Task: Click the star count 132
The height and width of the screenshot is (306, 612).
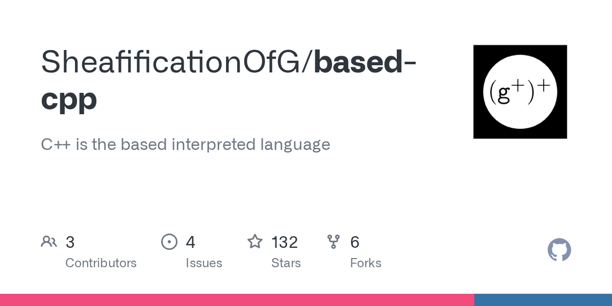Action: pos(285,242)
